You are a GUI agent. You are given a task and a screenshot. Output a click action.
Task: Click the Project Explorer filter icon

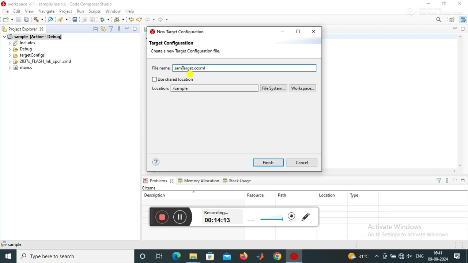tap(111, 29)
